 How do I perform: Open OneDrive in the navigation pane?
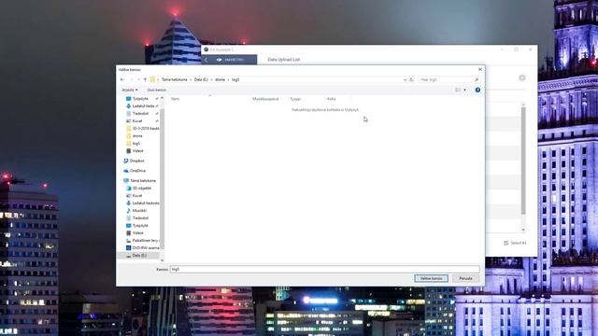[135, 171]
